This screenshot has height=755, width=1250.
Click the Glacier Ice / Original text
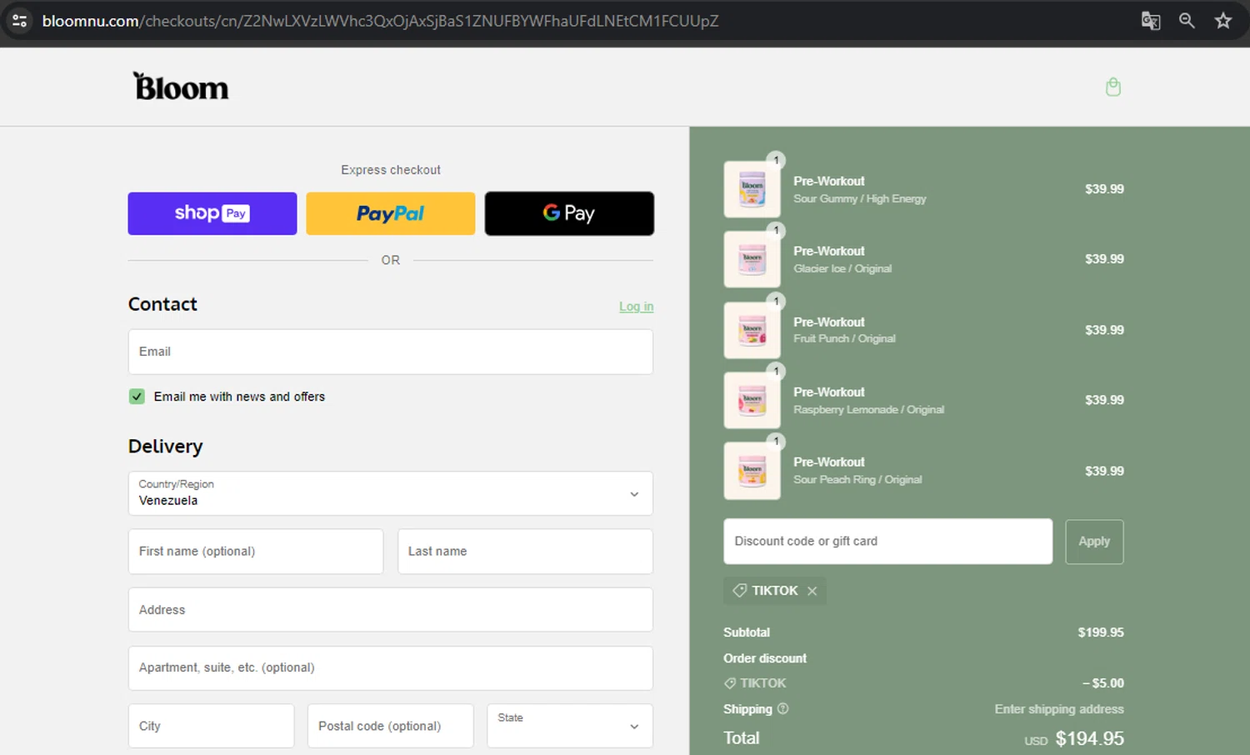coord(842,269)
